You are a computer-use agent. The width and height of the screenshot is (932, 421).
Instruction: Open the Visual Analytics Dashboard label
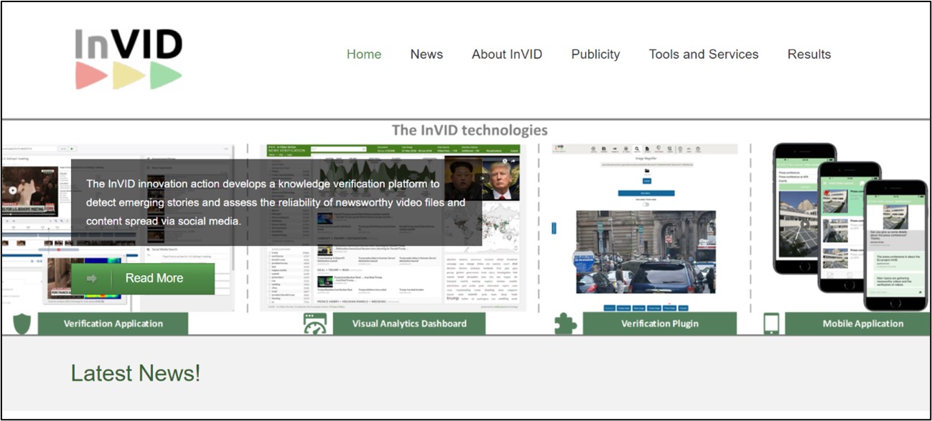point(409,324)
